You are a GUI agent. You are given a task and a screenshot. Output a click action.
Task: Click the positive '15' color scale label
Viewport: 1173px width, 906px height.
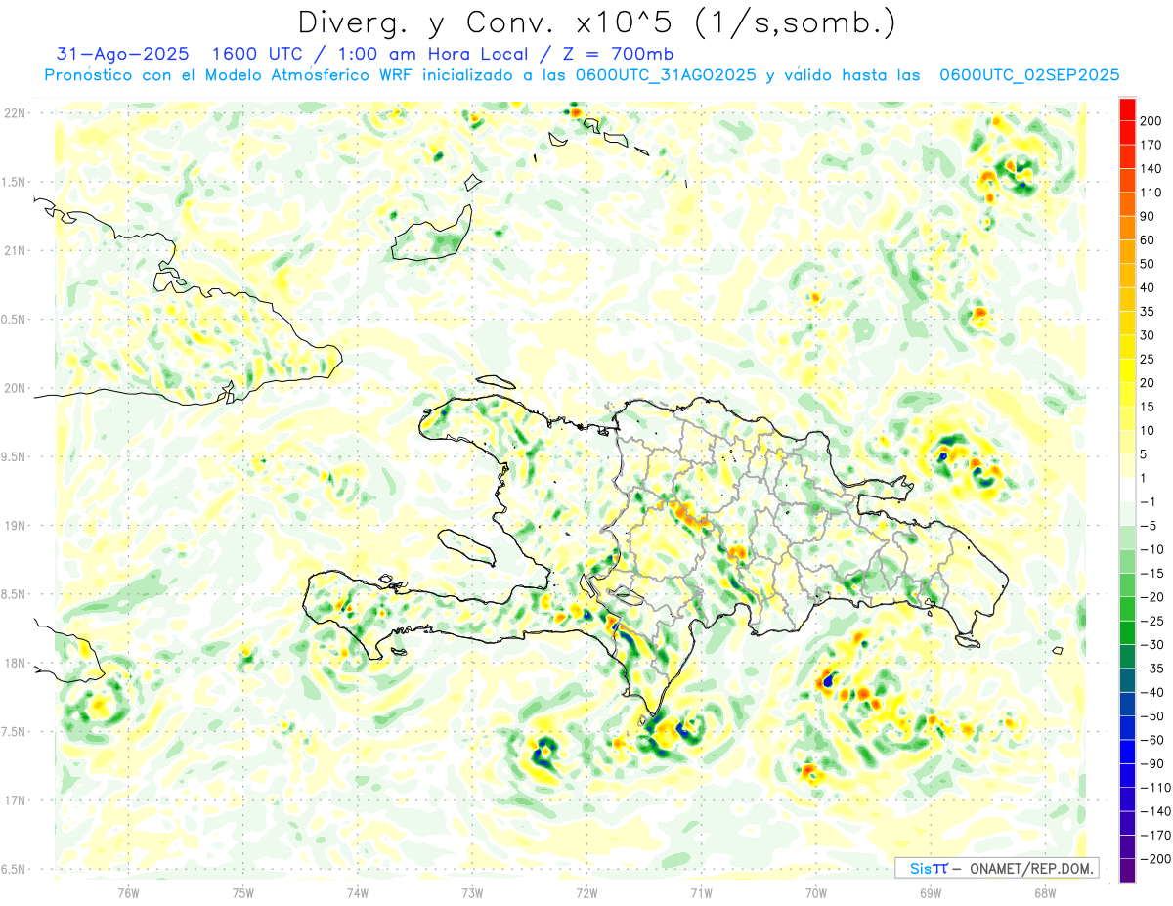1150,407
